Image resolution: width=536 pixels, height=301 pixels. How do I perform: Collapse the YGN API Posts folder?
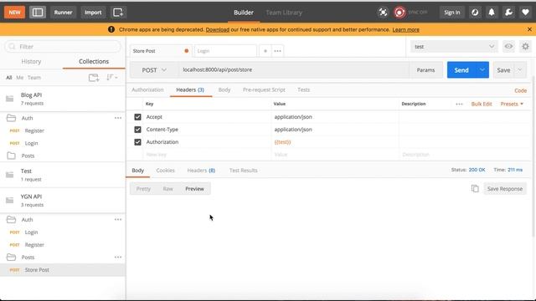click(x=11, y=258)
